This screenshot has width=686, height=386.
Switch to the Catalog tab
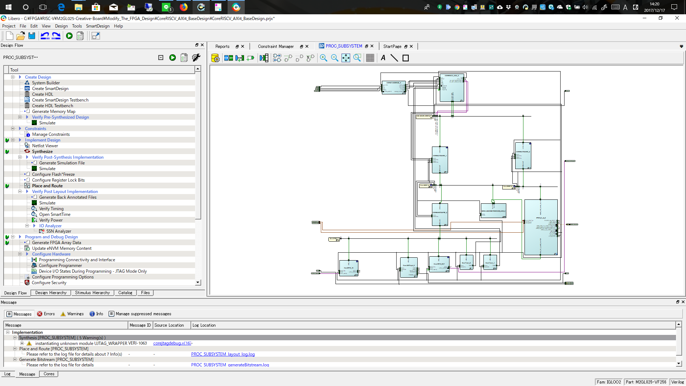click(125, 293)
